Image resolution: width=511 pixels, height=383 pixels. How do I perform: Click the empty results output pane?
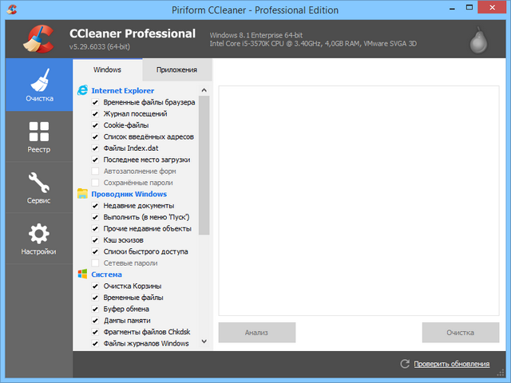tap(358, 200)
